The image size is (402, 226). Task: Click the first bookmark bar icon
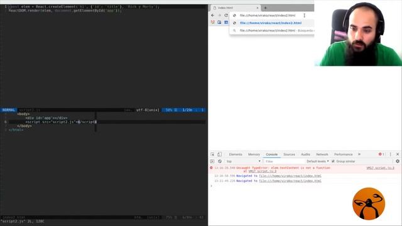(212, 23)
